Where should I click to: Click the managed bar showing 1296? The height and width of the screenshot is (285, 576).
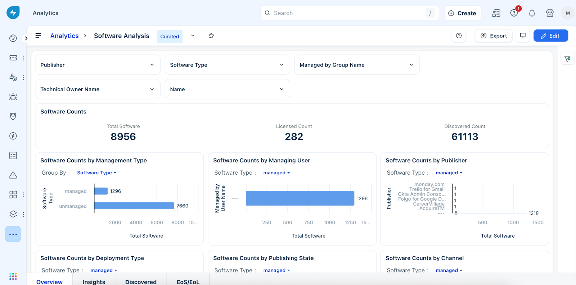tap(101, 191)
